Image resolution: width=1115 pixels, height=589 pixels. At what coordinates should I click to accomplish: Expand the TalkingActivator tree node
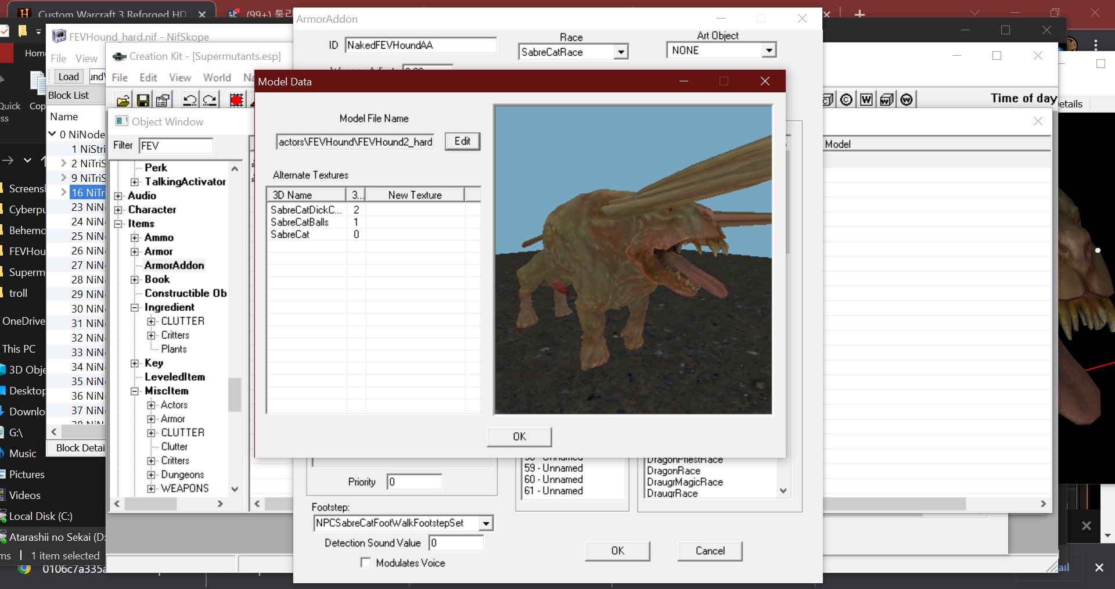coord(135,182)
